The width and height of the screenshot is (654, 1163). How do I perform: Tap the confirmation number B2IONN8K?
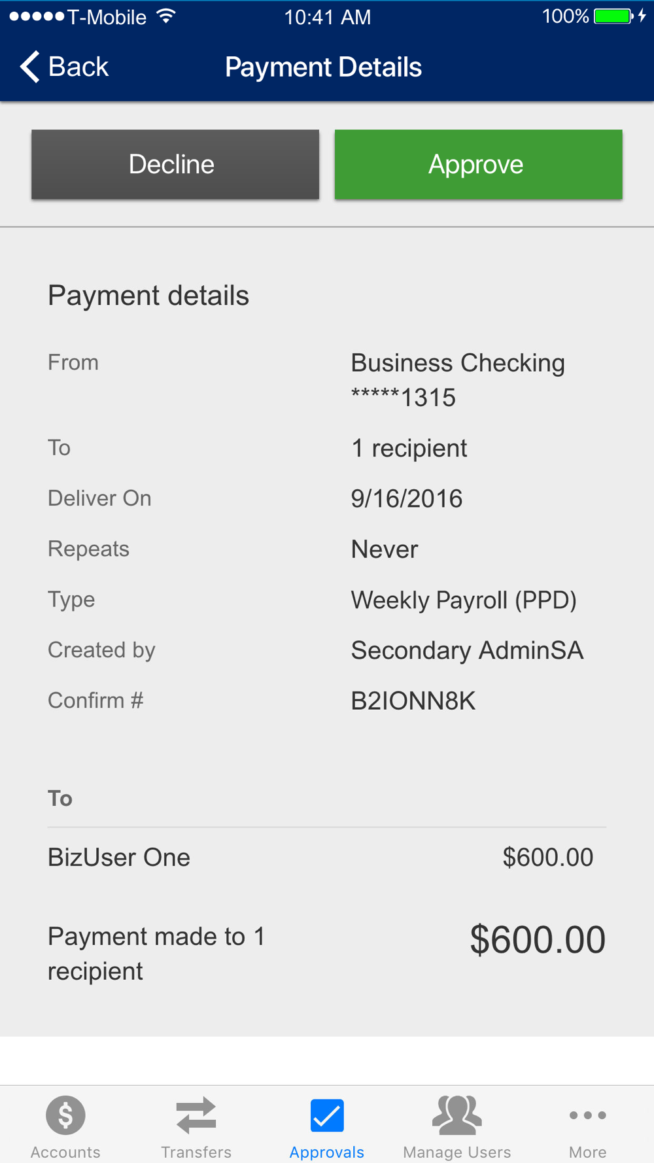click(x=413, y=701)
